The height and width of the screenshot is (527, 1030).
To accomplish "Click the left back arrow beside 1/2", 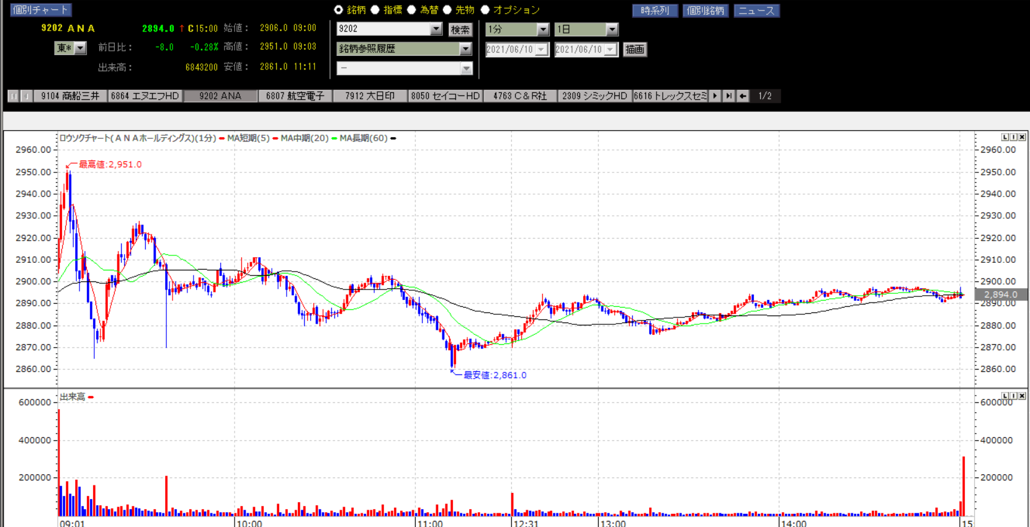I will [743, 96].
